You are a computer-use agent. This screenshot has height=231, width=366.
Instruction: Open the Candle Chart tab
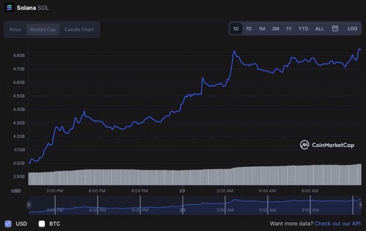(x=79, y=30)
